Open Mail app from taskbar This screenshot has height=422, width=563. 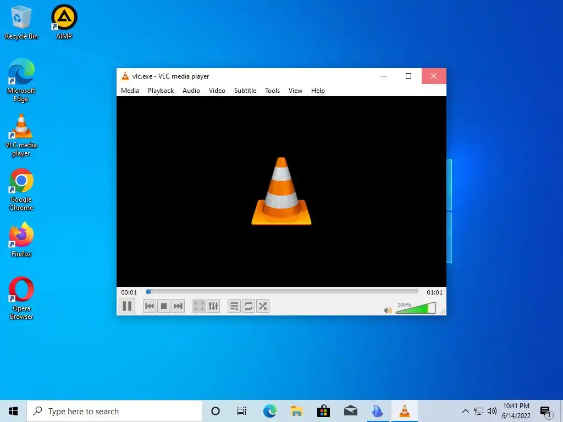(x=350, y=411)
